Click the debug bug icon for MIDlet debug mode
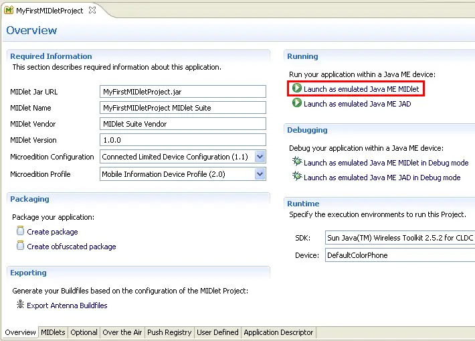475x341 pixels. point(296,162)
